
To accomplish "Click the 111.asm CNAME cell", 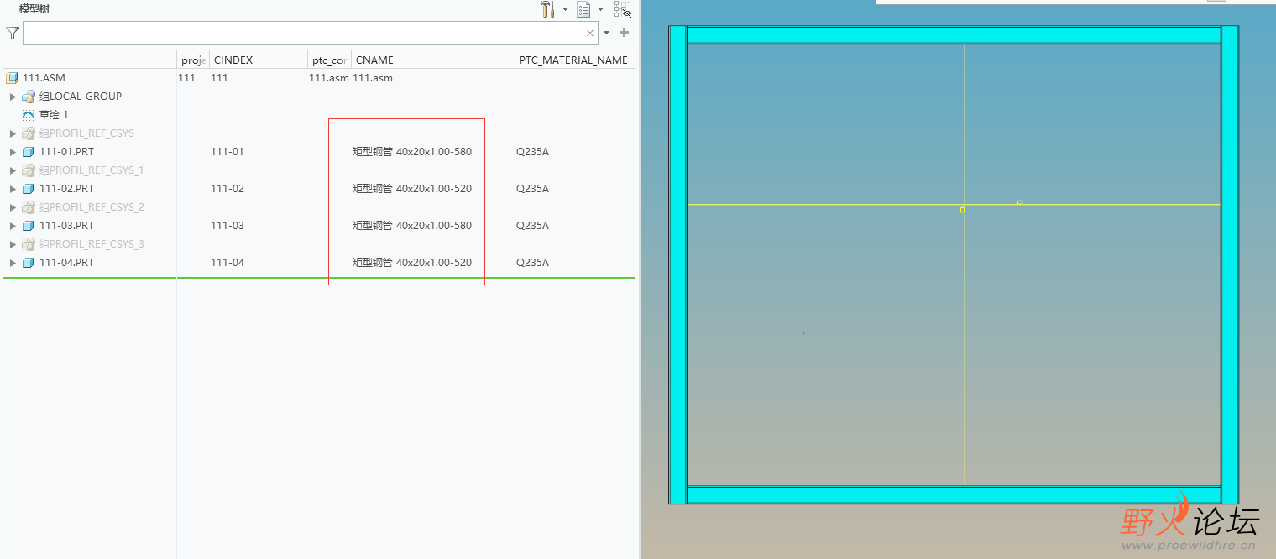I will click(x=373, y=78).
